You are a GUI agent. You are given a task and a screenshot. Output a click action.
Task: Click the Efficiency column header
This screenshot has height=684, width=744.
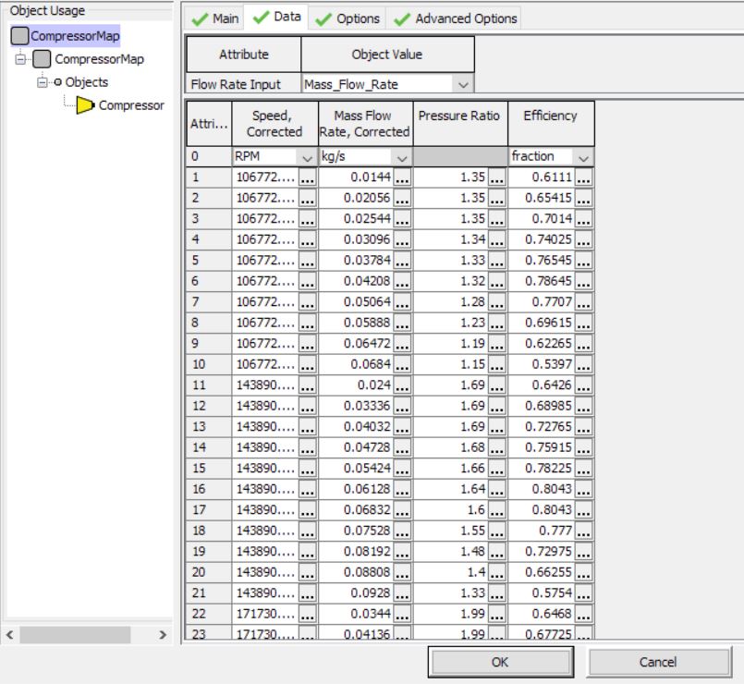551,124
